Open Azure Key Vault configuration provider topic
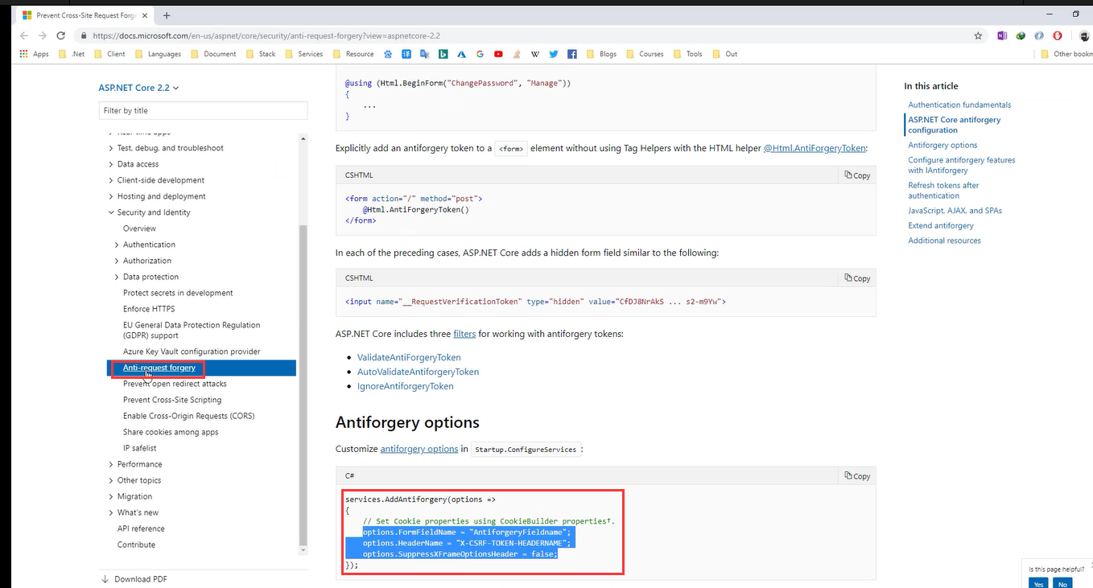 [192, 352]
